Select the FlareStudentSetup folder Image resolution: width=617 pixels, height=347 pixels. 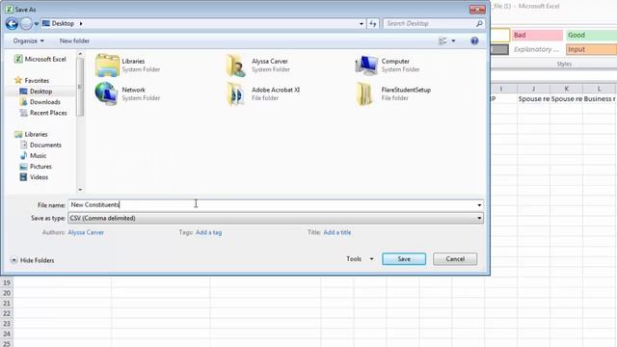pos(393,93)
